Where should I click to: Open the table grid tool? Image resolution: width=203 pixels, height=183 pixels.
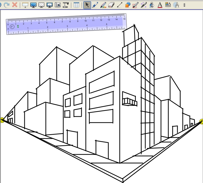click(x=76, y=5)
